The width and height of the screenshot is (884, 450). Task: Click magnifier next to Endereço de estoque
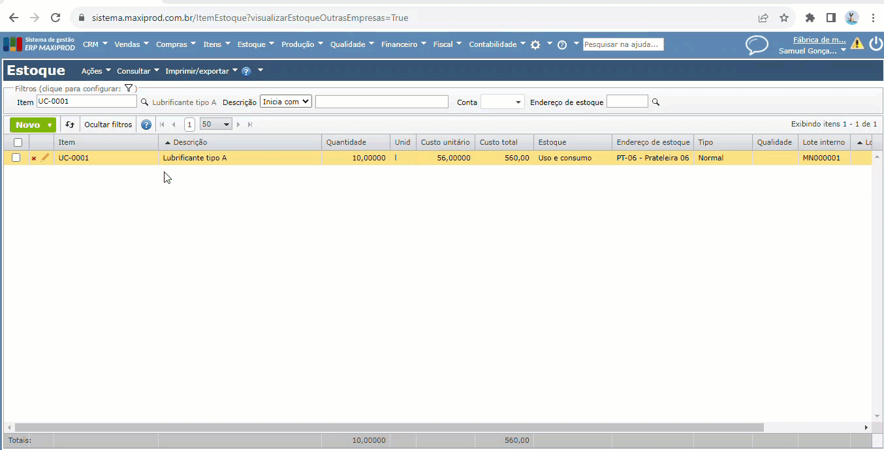(x=655, y=102)
